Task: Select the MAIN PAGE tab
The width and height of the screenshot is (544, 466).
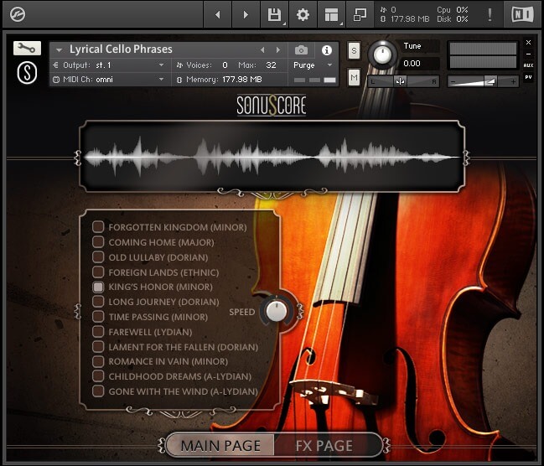Action: pyautogui.click(x=220, y=445)
